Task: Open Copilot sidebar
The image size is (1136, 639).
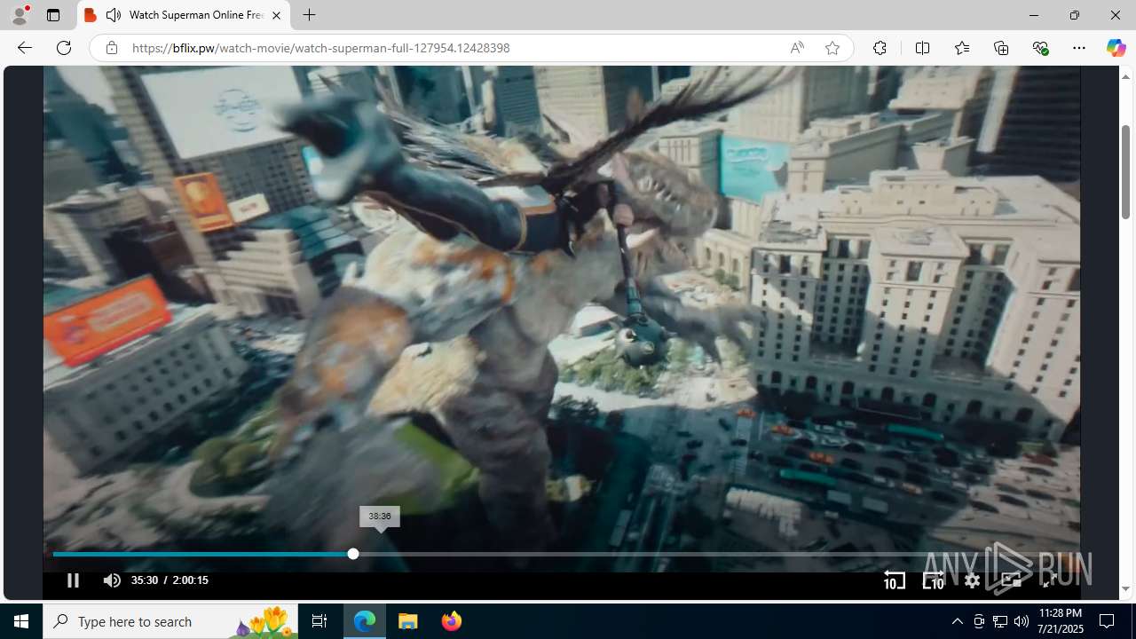Action: 1116,48
